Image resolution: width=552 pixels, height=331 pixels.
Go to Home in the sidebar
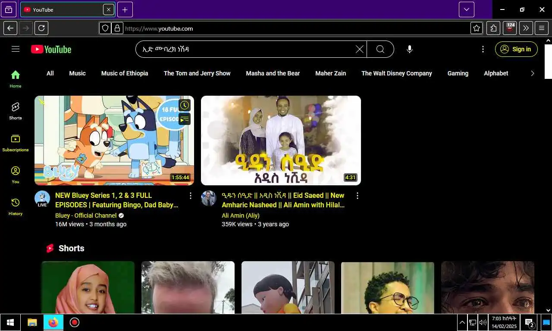[x=16, y=79]
